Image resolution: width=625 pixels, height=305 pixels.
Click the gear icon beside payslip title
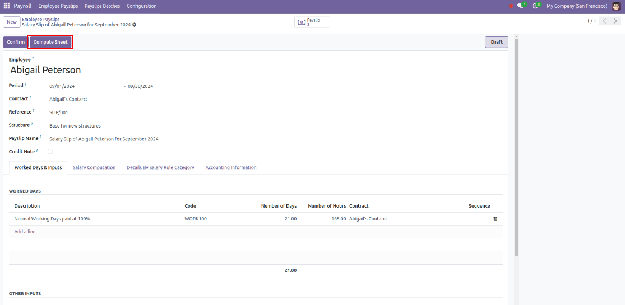[x=134, y=25]
